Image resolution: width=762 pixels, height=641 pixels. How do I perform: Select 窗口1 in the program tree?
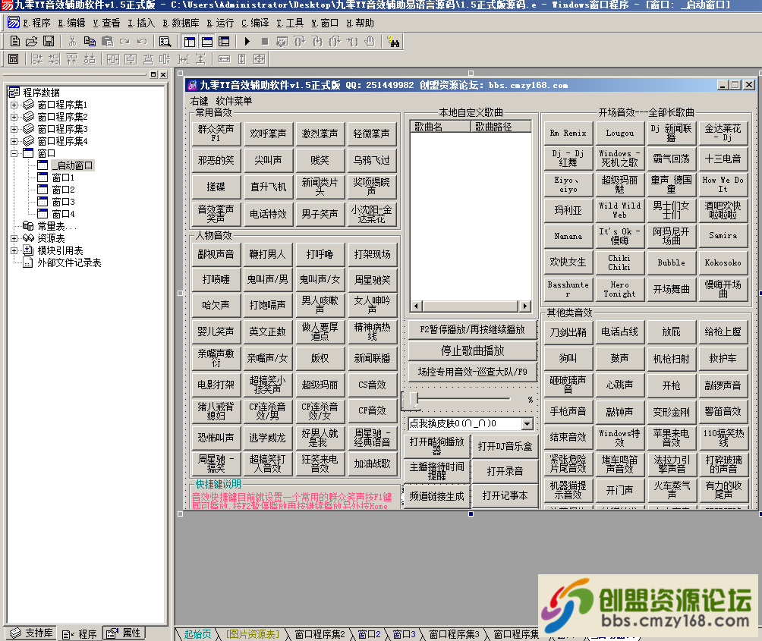63,178
